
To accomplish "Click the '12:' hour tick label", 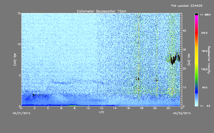I will pyautogui.click(x=102, y=108).
